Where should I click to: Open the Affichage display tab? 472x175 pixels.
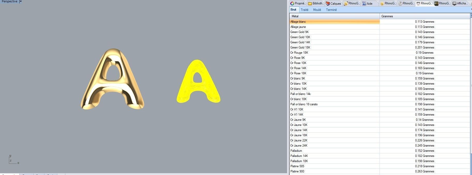coord(460,3)
